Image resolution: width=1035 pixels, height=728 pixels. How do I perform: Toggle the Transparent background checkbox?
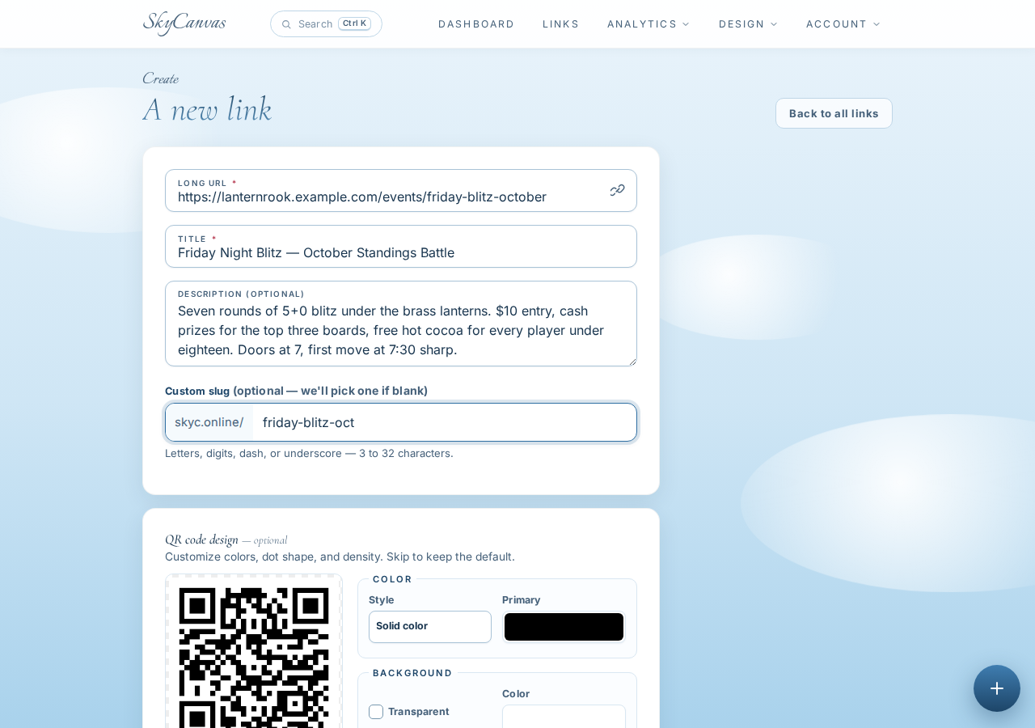coord(376,712)
